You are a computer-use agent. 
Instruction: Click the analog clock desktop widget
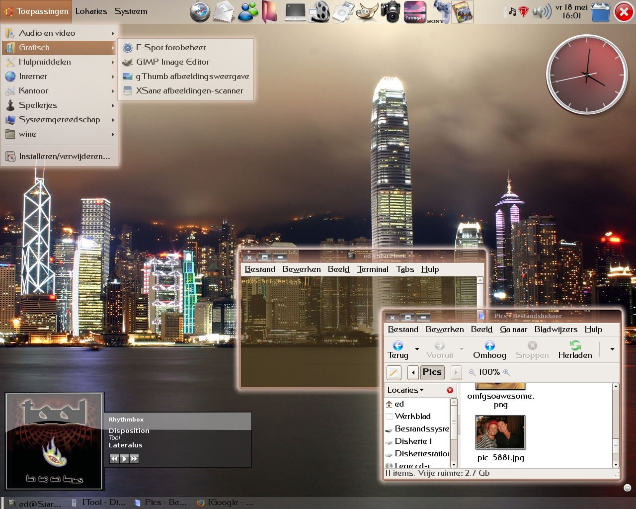[587, 75]
